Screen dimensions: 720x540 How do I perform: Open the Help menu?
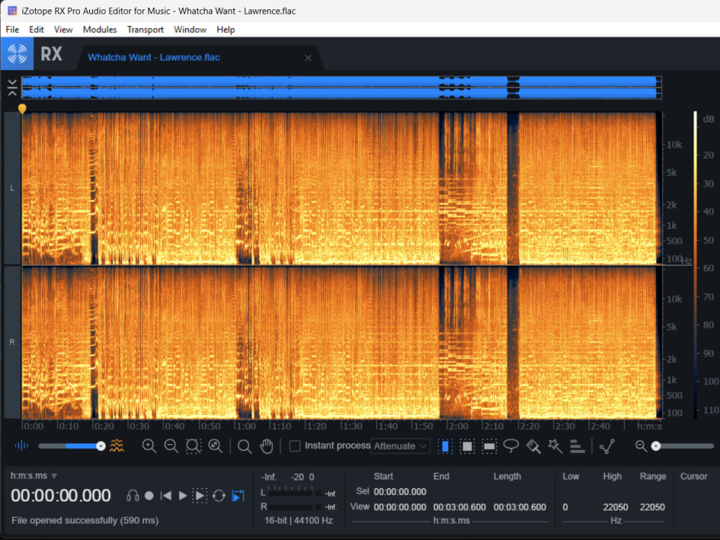pos(225,30)
